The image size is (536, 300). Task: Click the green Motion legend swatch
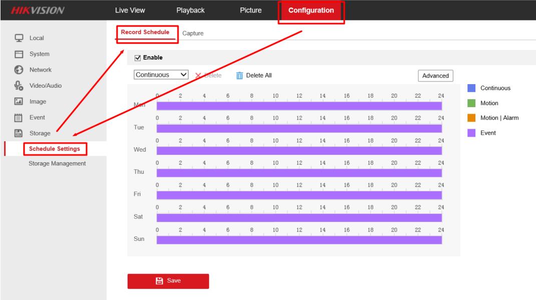(471, 103)
